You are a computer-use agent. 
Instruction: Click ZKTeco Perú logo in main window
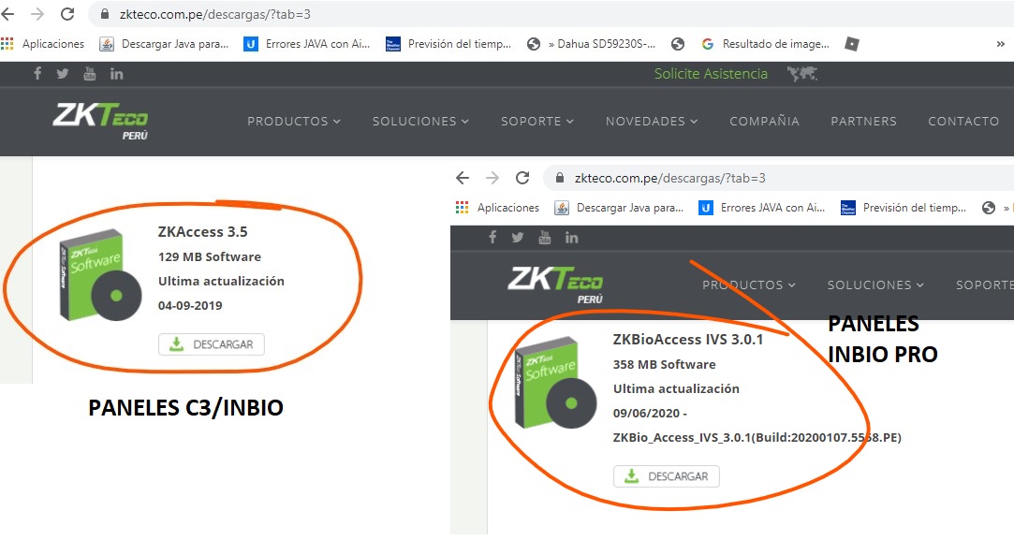[100, 121]
